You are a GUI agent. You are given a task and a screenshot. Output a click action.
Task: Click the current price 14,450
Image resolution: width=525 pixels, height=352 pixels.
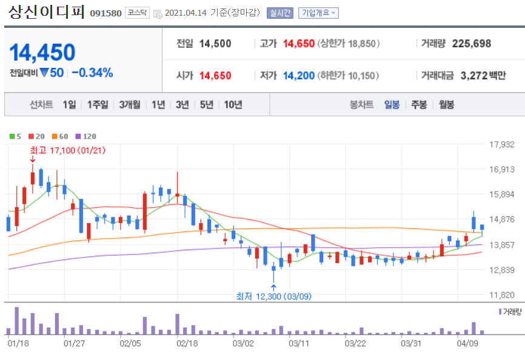click(42, 53)
